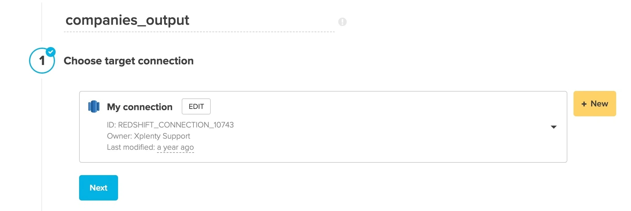Click the Amazon Redshift connection icon
Screen dimensions: 631x211
(94, 106)
